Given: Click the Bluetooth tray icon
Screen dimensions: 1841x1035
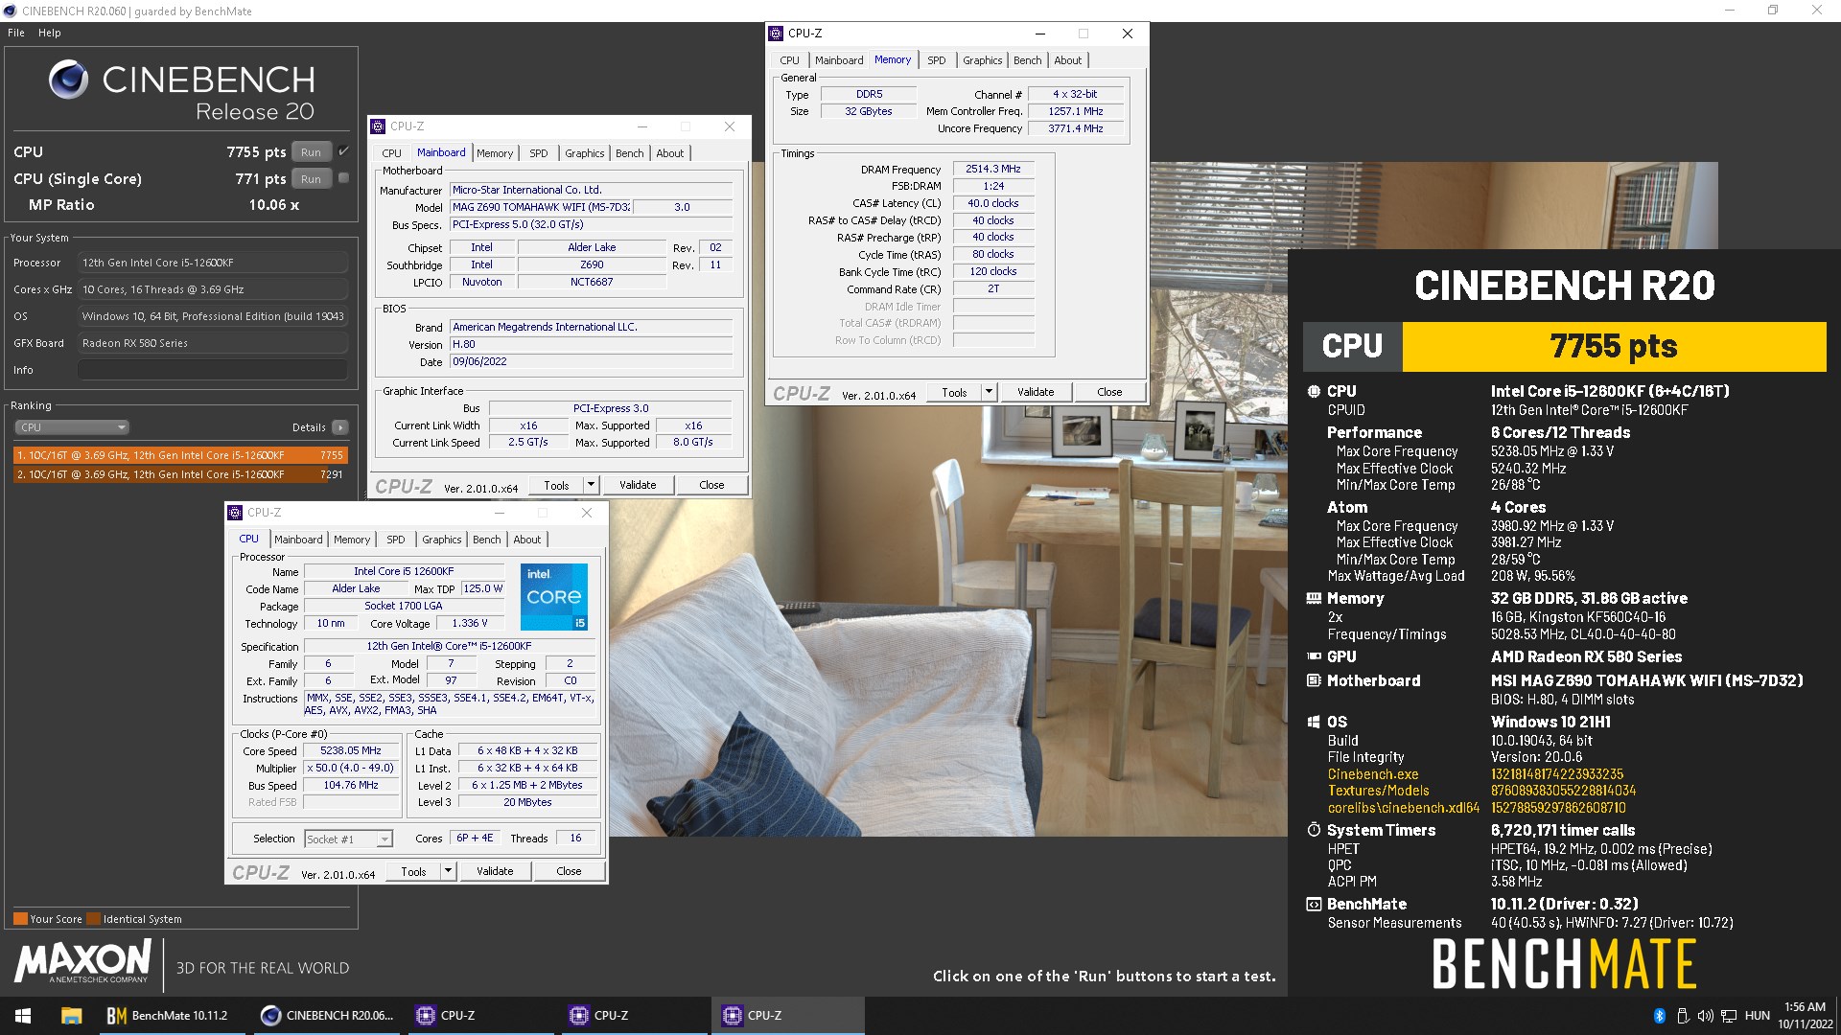Looking at the screenshot, I should point(1659,1016).
